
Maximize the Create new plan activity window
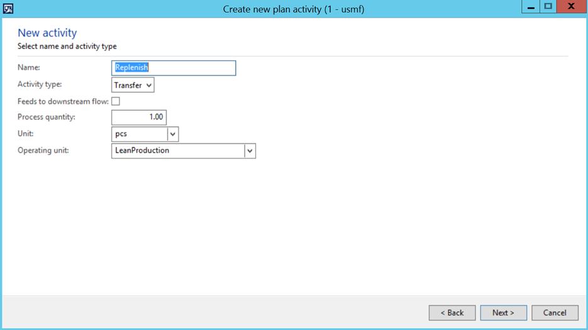click(548, 7)
